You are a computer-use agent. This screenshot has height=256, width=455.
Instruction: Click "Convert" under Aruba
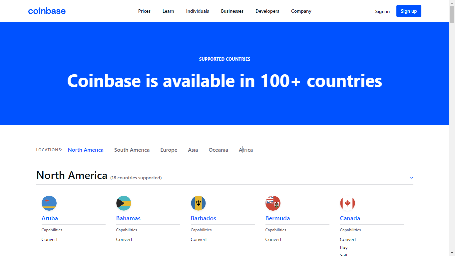click(x=50, y=239)
